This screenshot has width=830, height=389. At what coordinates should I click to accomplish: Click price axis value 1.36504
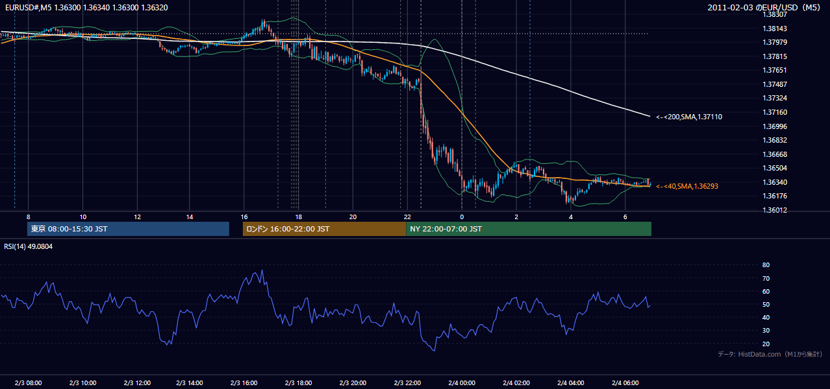point(775,168)
